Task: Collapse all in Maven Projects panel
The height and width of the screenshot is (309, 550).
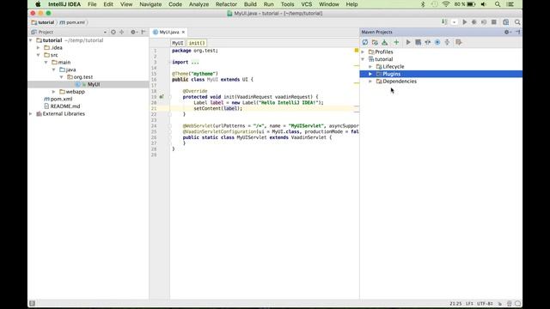Action: tap(447, 42)
